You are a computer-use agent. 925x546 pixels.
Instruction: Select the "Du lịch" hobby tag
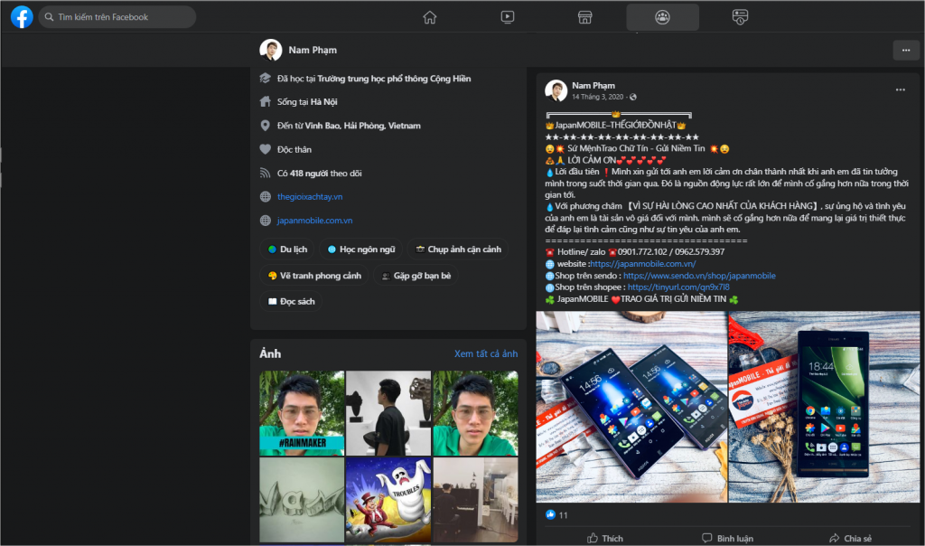tap(287, 249)
